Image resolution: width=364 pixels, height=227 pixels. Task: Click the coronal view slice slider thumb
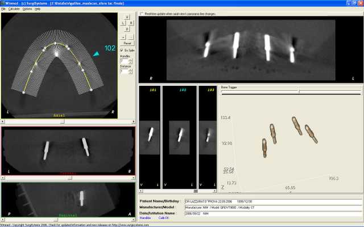tap(70, 178)
